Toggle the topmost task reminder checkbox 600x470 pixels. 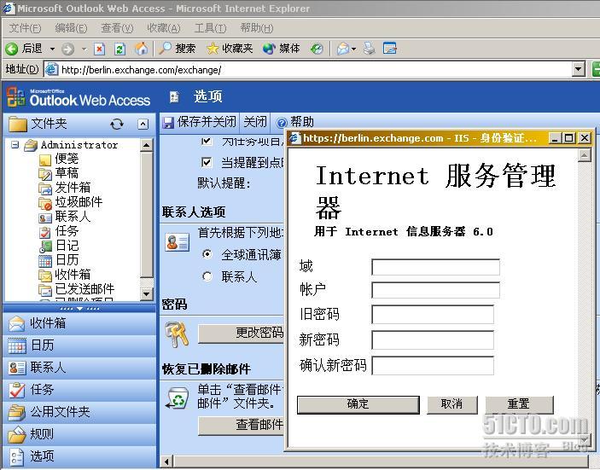(207, 141)
